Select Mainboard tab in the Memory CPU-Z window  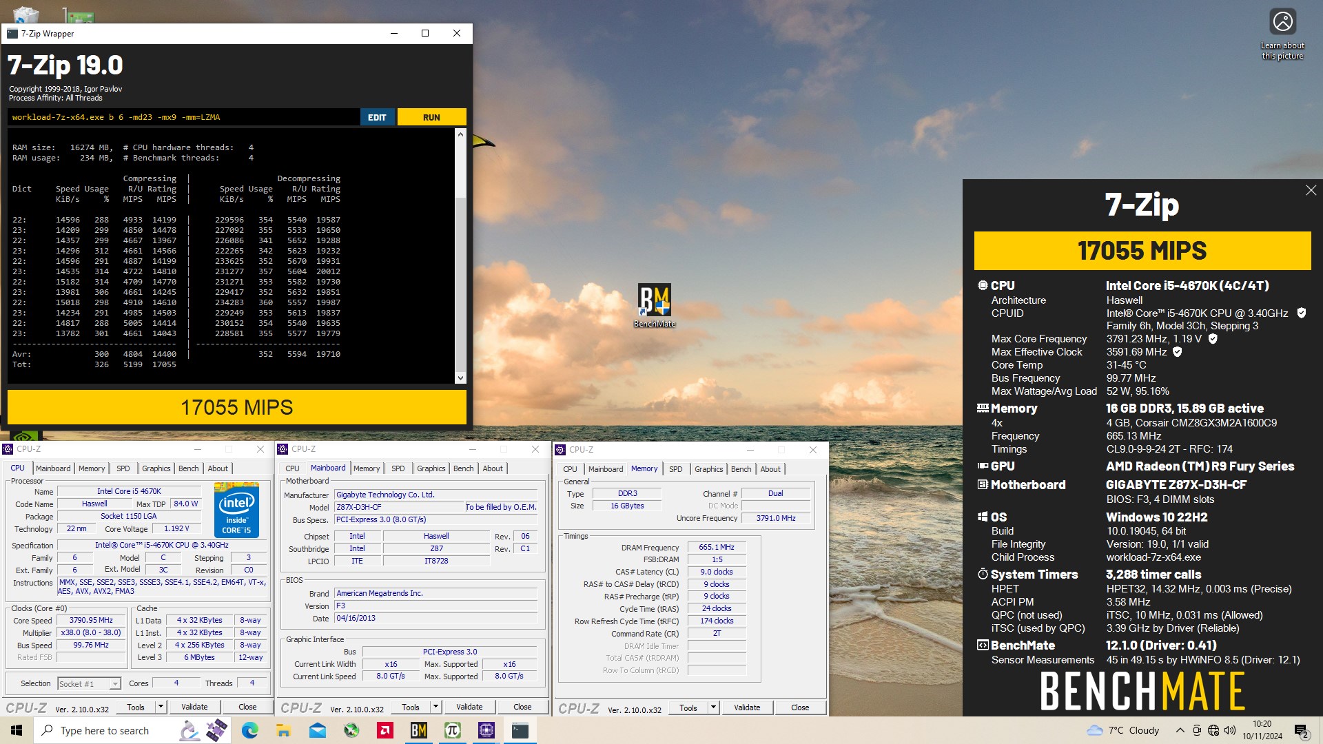click(x=606, y=469)
